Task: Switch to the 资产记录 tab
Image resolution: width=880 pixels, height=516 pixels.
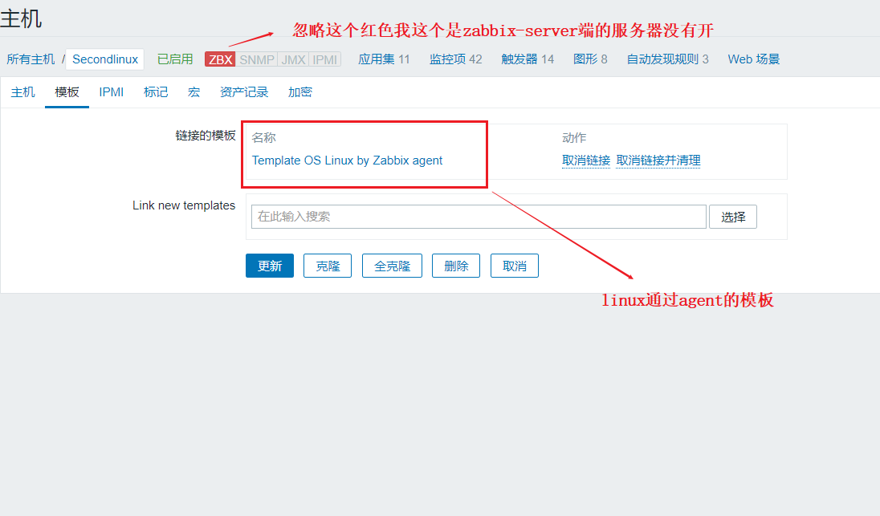Action: point(244,91)
